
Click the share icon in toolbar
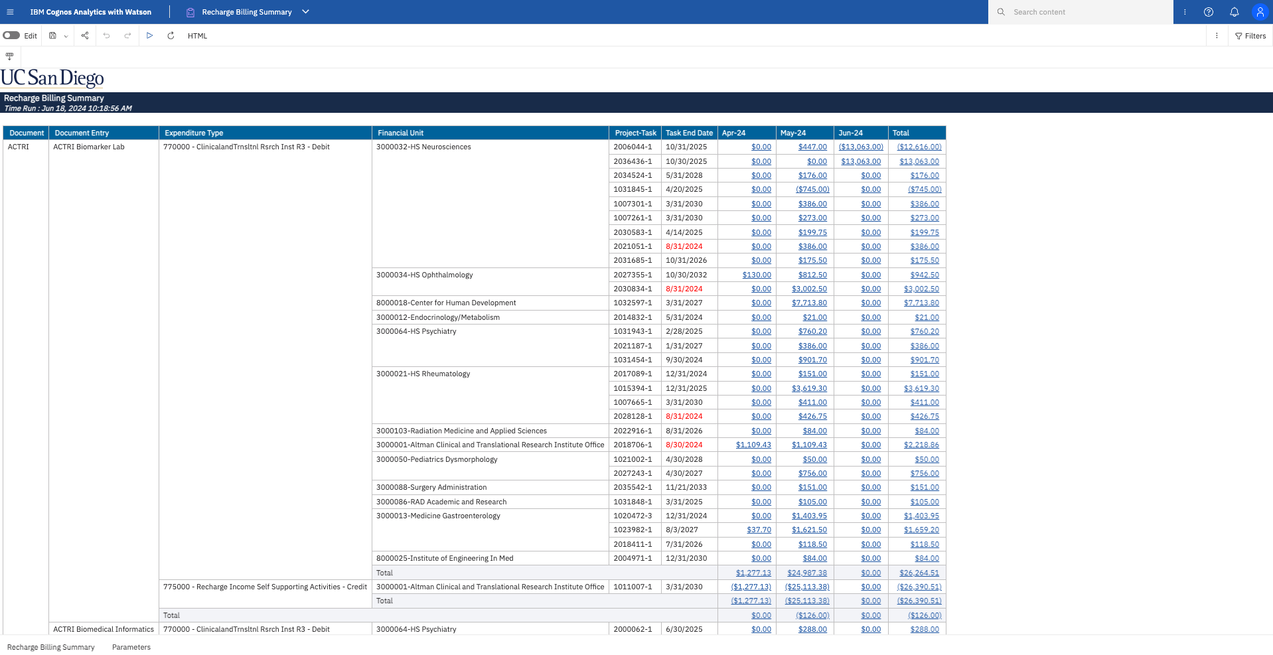tap(85, 36)
